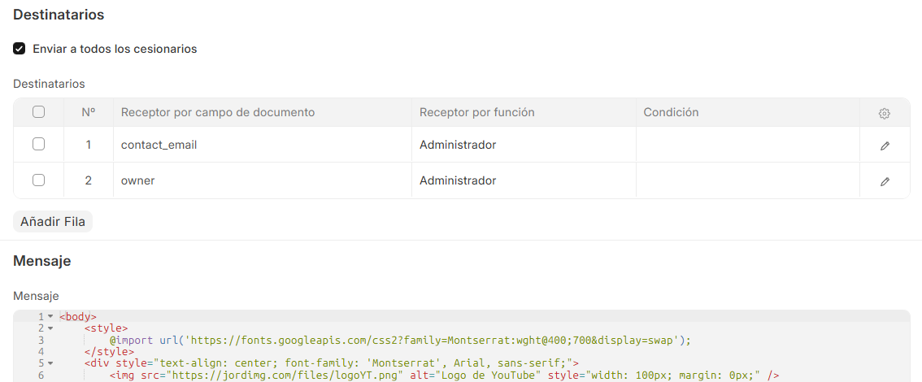Place cursor on the @import url code line

(x=400, y=340)
